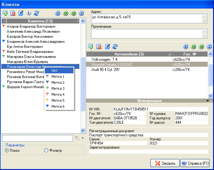214x170 pixels.
Task: Click the delete client icon with red X
Action: 13,13
